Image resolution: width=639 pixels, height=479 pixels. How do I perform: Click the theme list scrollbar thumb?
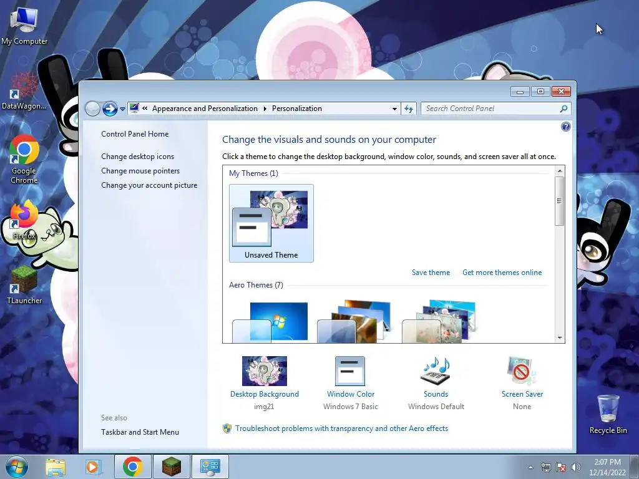pyautogui.click(x=560, y=201)
